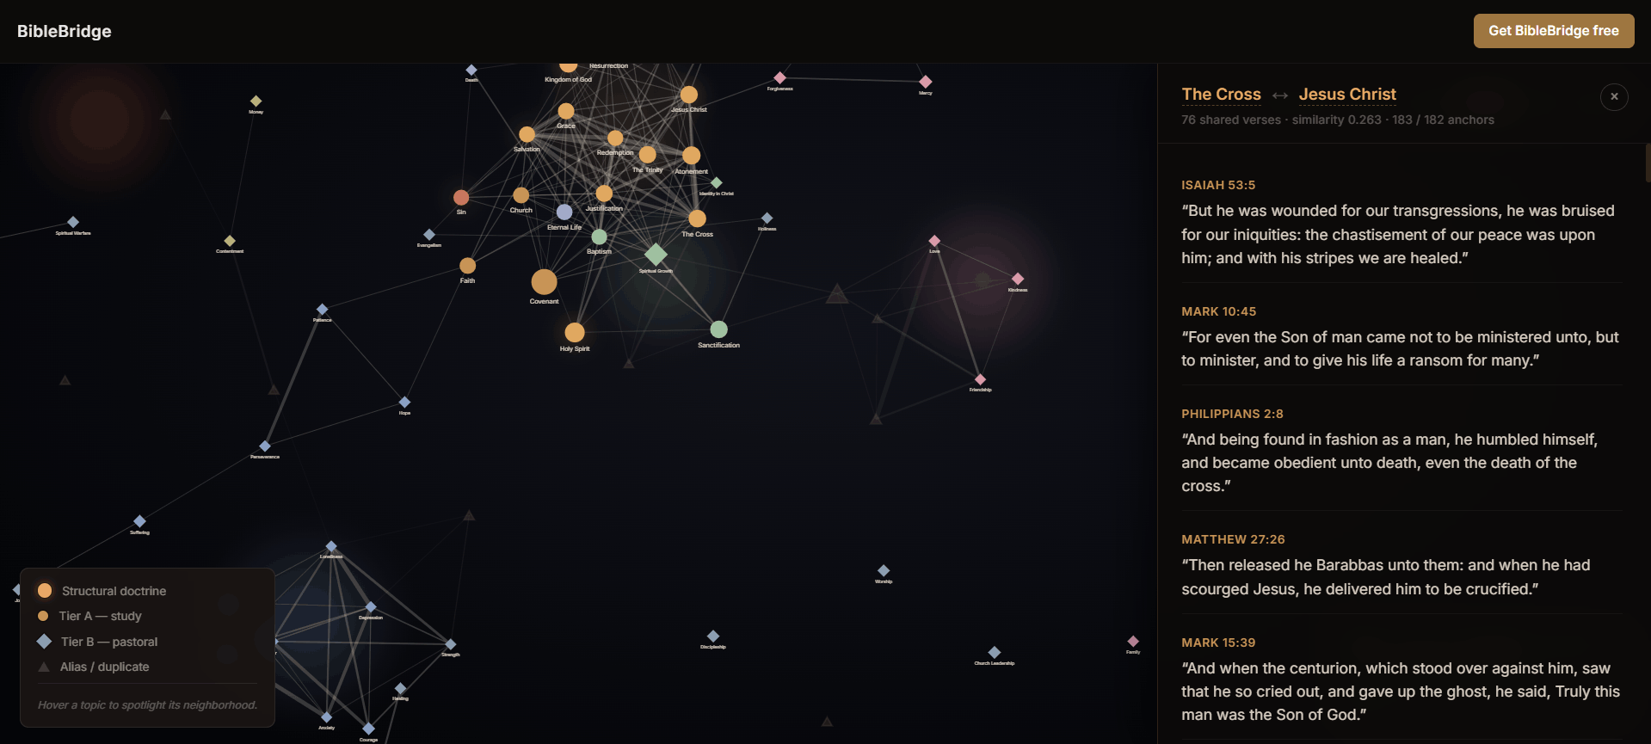The height and width of the screenshot is (744, 1651).
Task: Click the verse panel scrollbar thumb
Action: coord(1648,163)
